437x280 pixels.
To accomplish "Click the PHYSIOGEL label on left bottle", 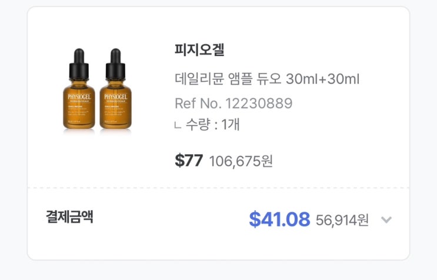I will (x=78, y=94).
